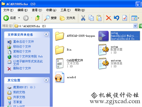Click the Bin folder name
142x107 pixels.
69,50
